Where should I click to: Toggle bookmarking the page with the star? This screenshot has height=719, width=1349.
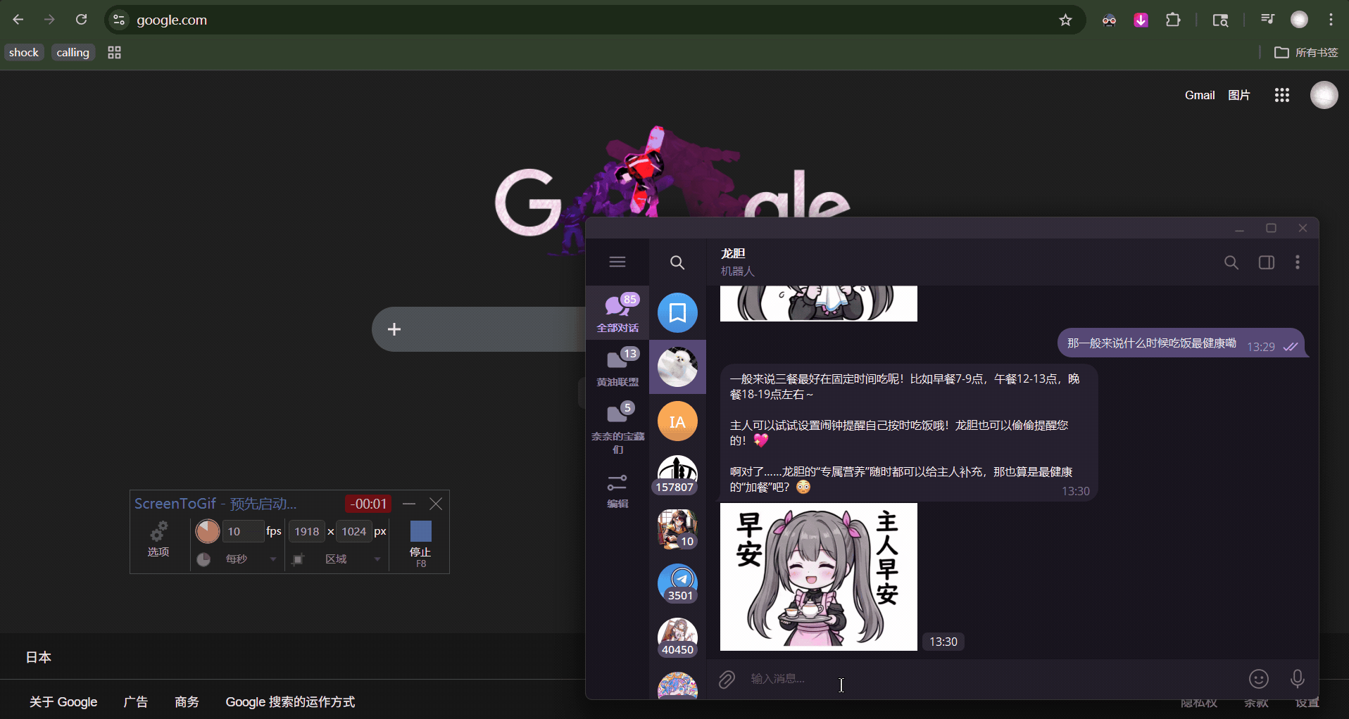(1065, 20)
